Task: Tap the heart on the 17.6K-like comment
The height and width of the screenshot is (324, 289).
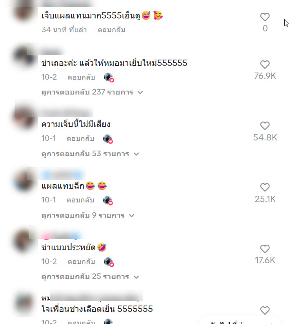Action: (x=265, y=249)
